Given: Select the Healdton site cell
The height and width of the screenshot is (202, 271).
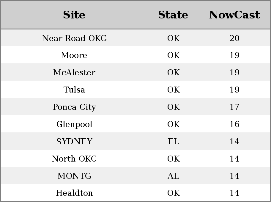Looking at the screenshot, I should point(74,193).
